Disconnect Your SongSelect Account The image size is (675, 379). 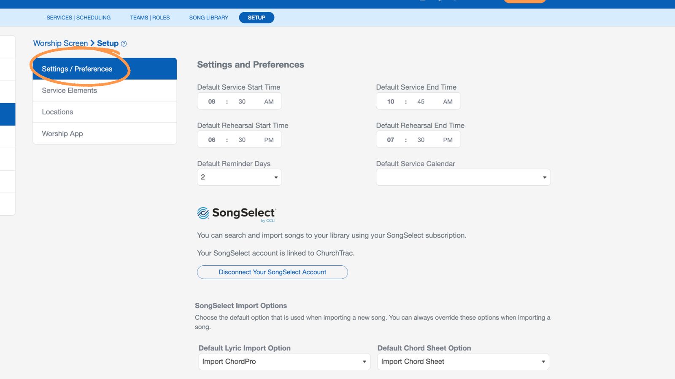[272, 272]
